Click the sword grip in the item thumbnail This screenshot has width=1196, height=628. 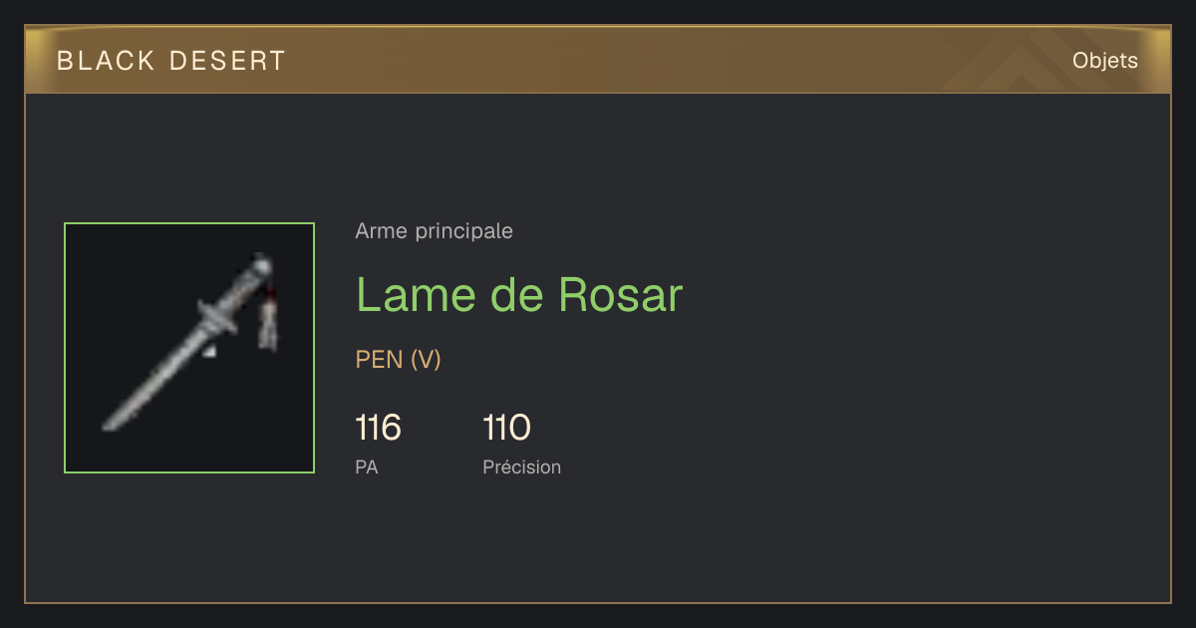(x=240, y=287)
